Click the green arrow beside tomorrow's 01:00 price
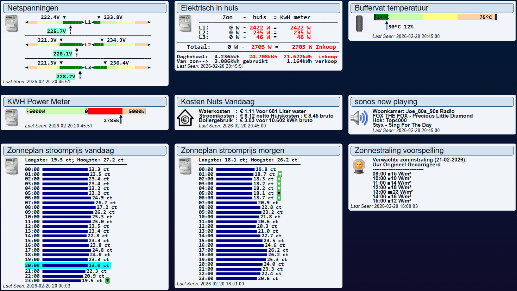 point(280,174)
